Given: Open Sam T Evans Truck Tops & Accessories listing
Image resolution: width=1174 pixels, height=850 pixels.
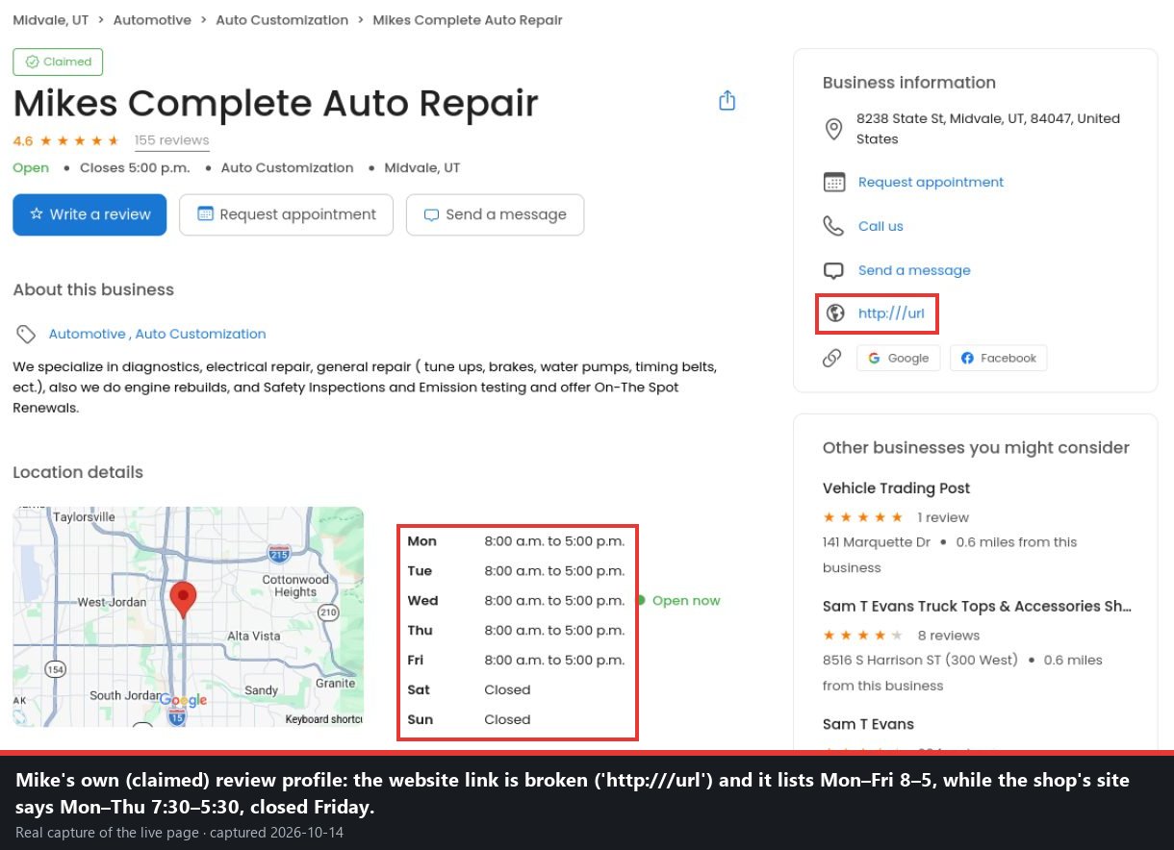Looking at the screenshot, I should pos(977,607).
